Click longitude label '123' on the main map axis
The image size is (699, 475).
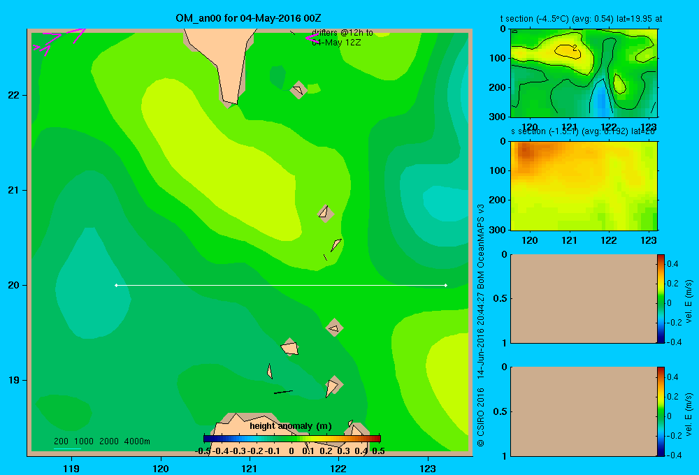(428, 468)
